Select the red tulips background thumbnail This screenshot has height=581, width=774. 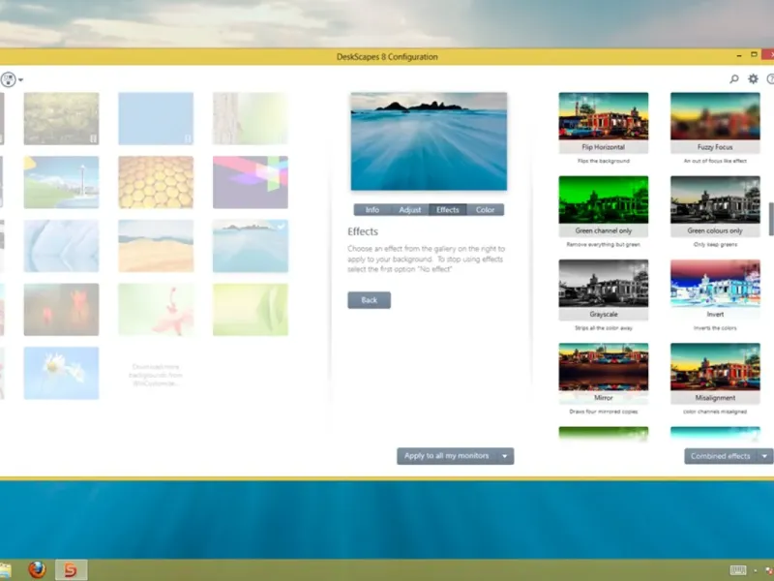[61, 310]
